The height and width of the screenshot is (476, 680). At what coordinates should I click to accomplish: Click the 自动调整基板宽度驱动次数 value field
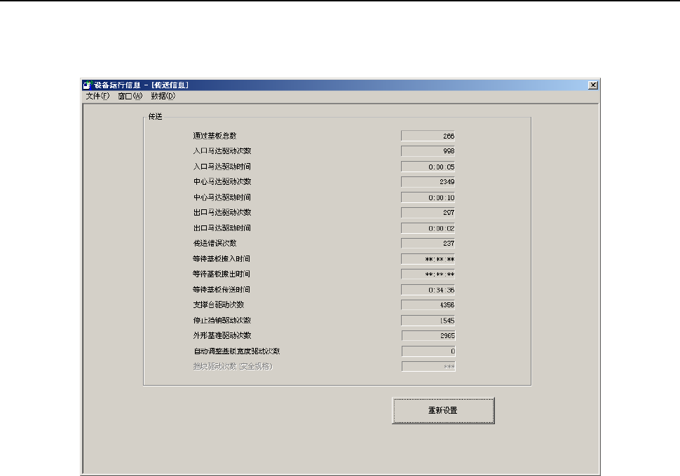(428, 351)
